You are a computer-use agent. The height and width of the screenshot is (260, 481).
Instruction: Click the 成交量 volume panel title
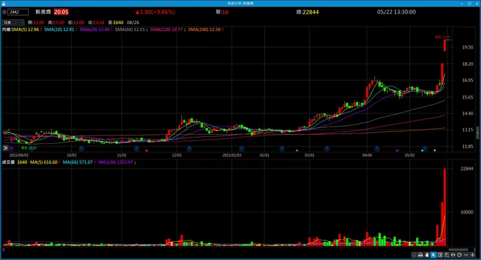(8, 163)
